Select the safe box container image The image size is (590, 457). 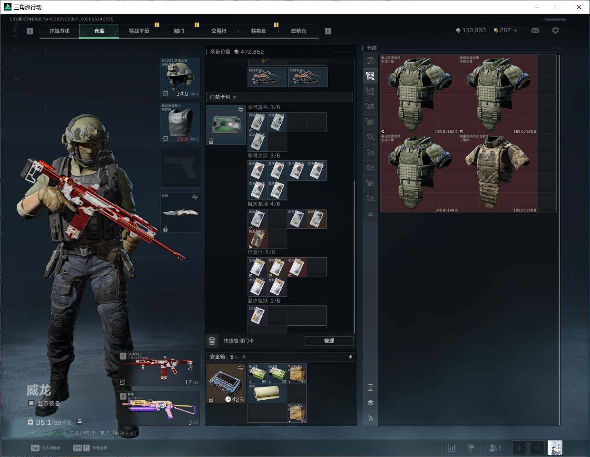(x=226, y=383)
